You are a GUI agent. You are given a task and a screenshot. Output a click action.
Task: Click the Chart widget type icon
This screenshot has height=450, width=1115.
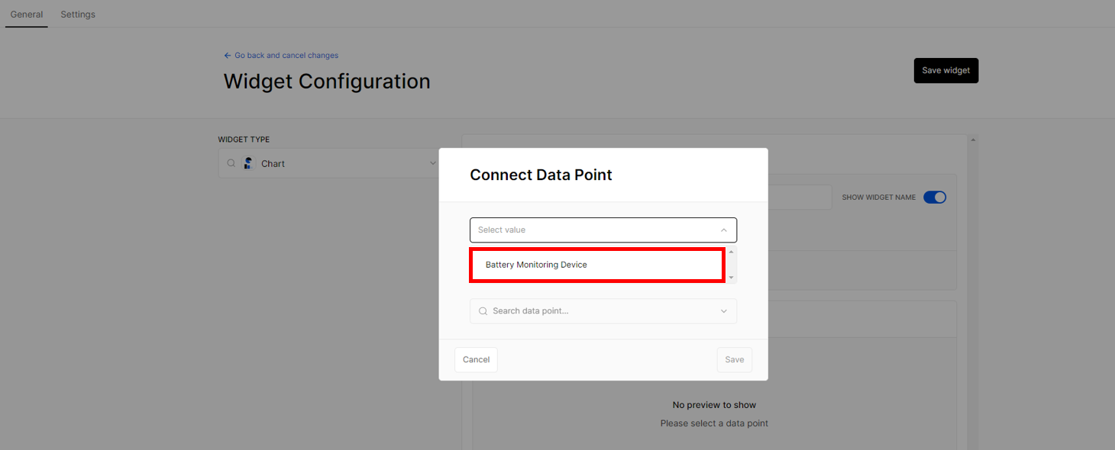click(x=248, y=163)
